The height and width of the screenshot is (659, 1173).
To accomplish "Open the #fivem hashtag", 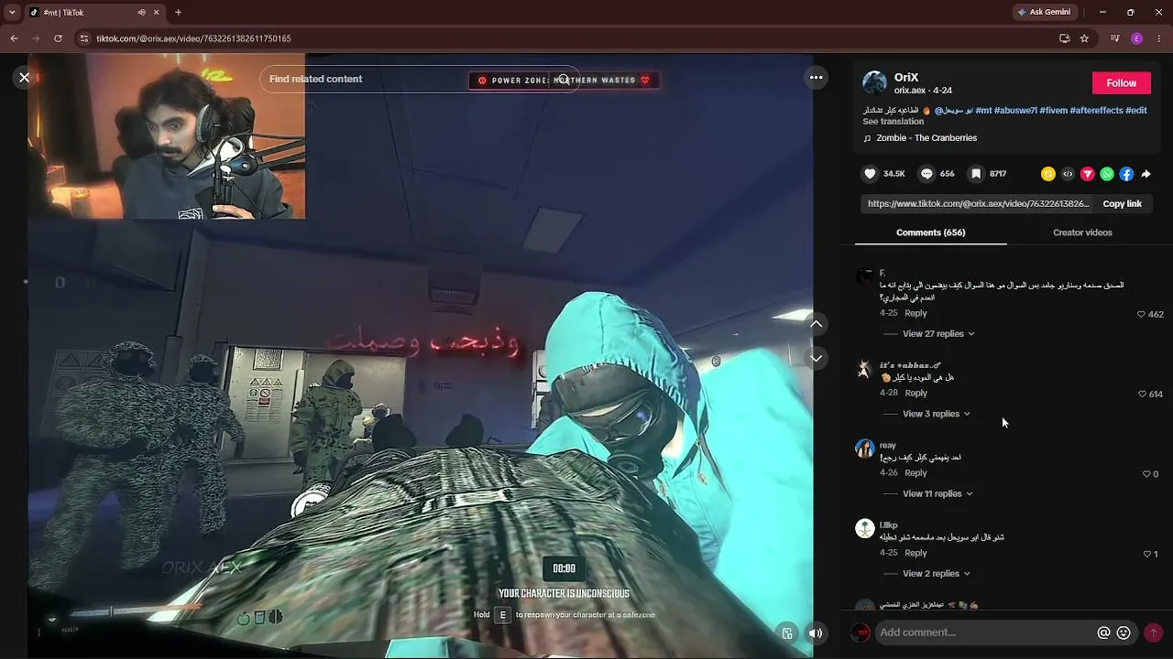I will coord(1054,111).
